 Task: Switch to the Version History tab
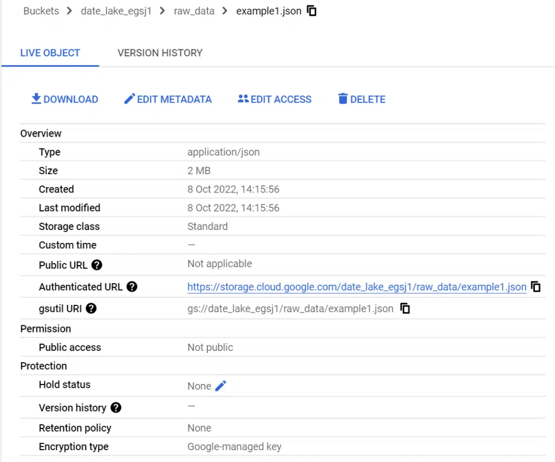tap(160, 53)
